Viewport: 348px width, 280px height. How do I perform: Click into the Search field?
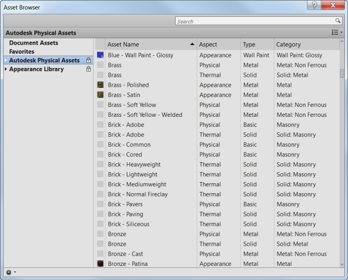click(255, 21)
